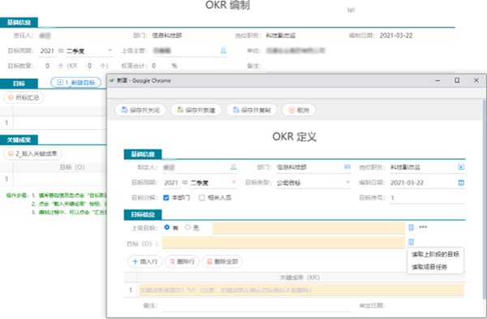Click blue plus icon in 插入行 button
The height and width of the screenshot is (319, 487).
[135, 261]
